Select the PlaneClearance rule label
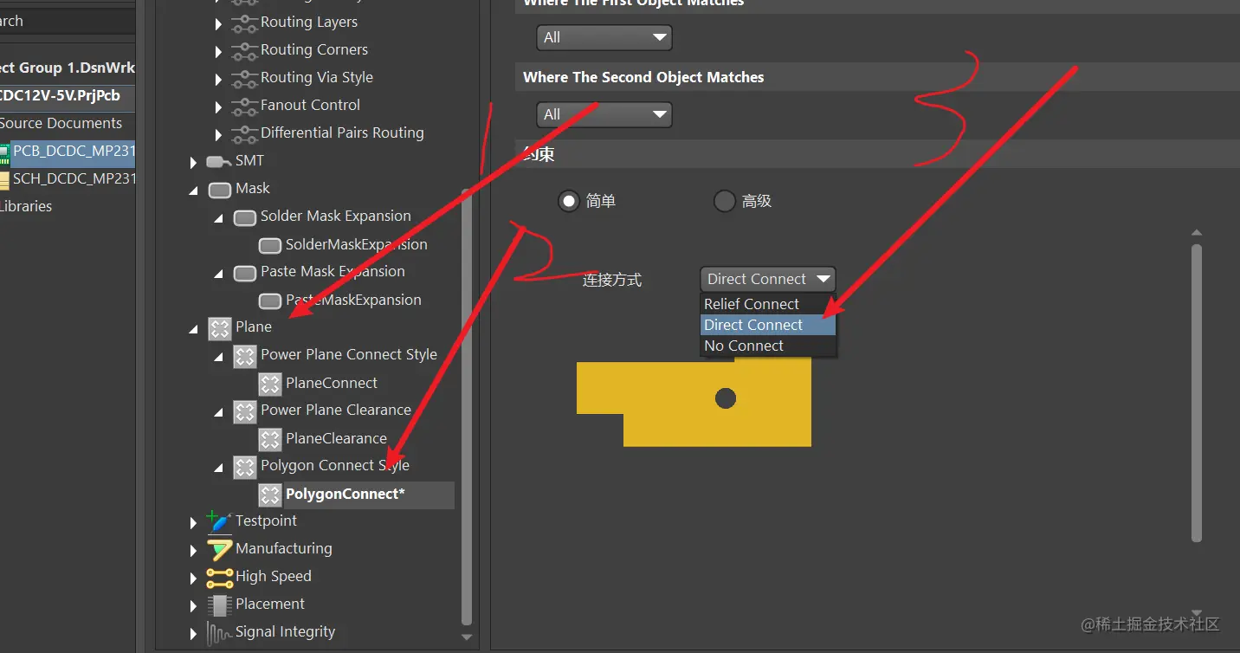The height and width of the screenshot is (653, 1240). pos(336,438)
